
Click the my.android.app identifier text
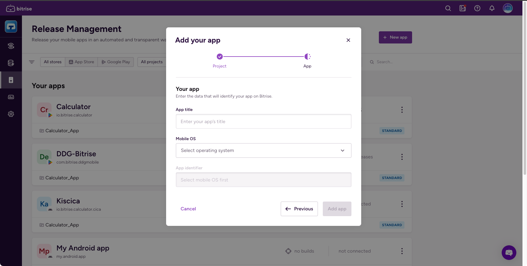[71, 257]
